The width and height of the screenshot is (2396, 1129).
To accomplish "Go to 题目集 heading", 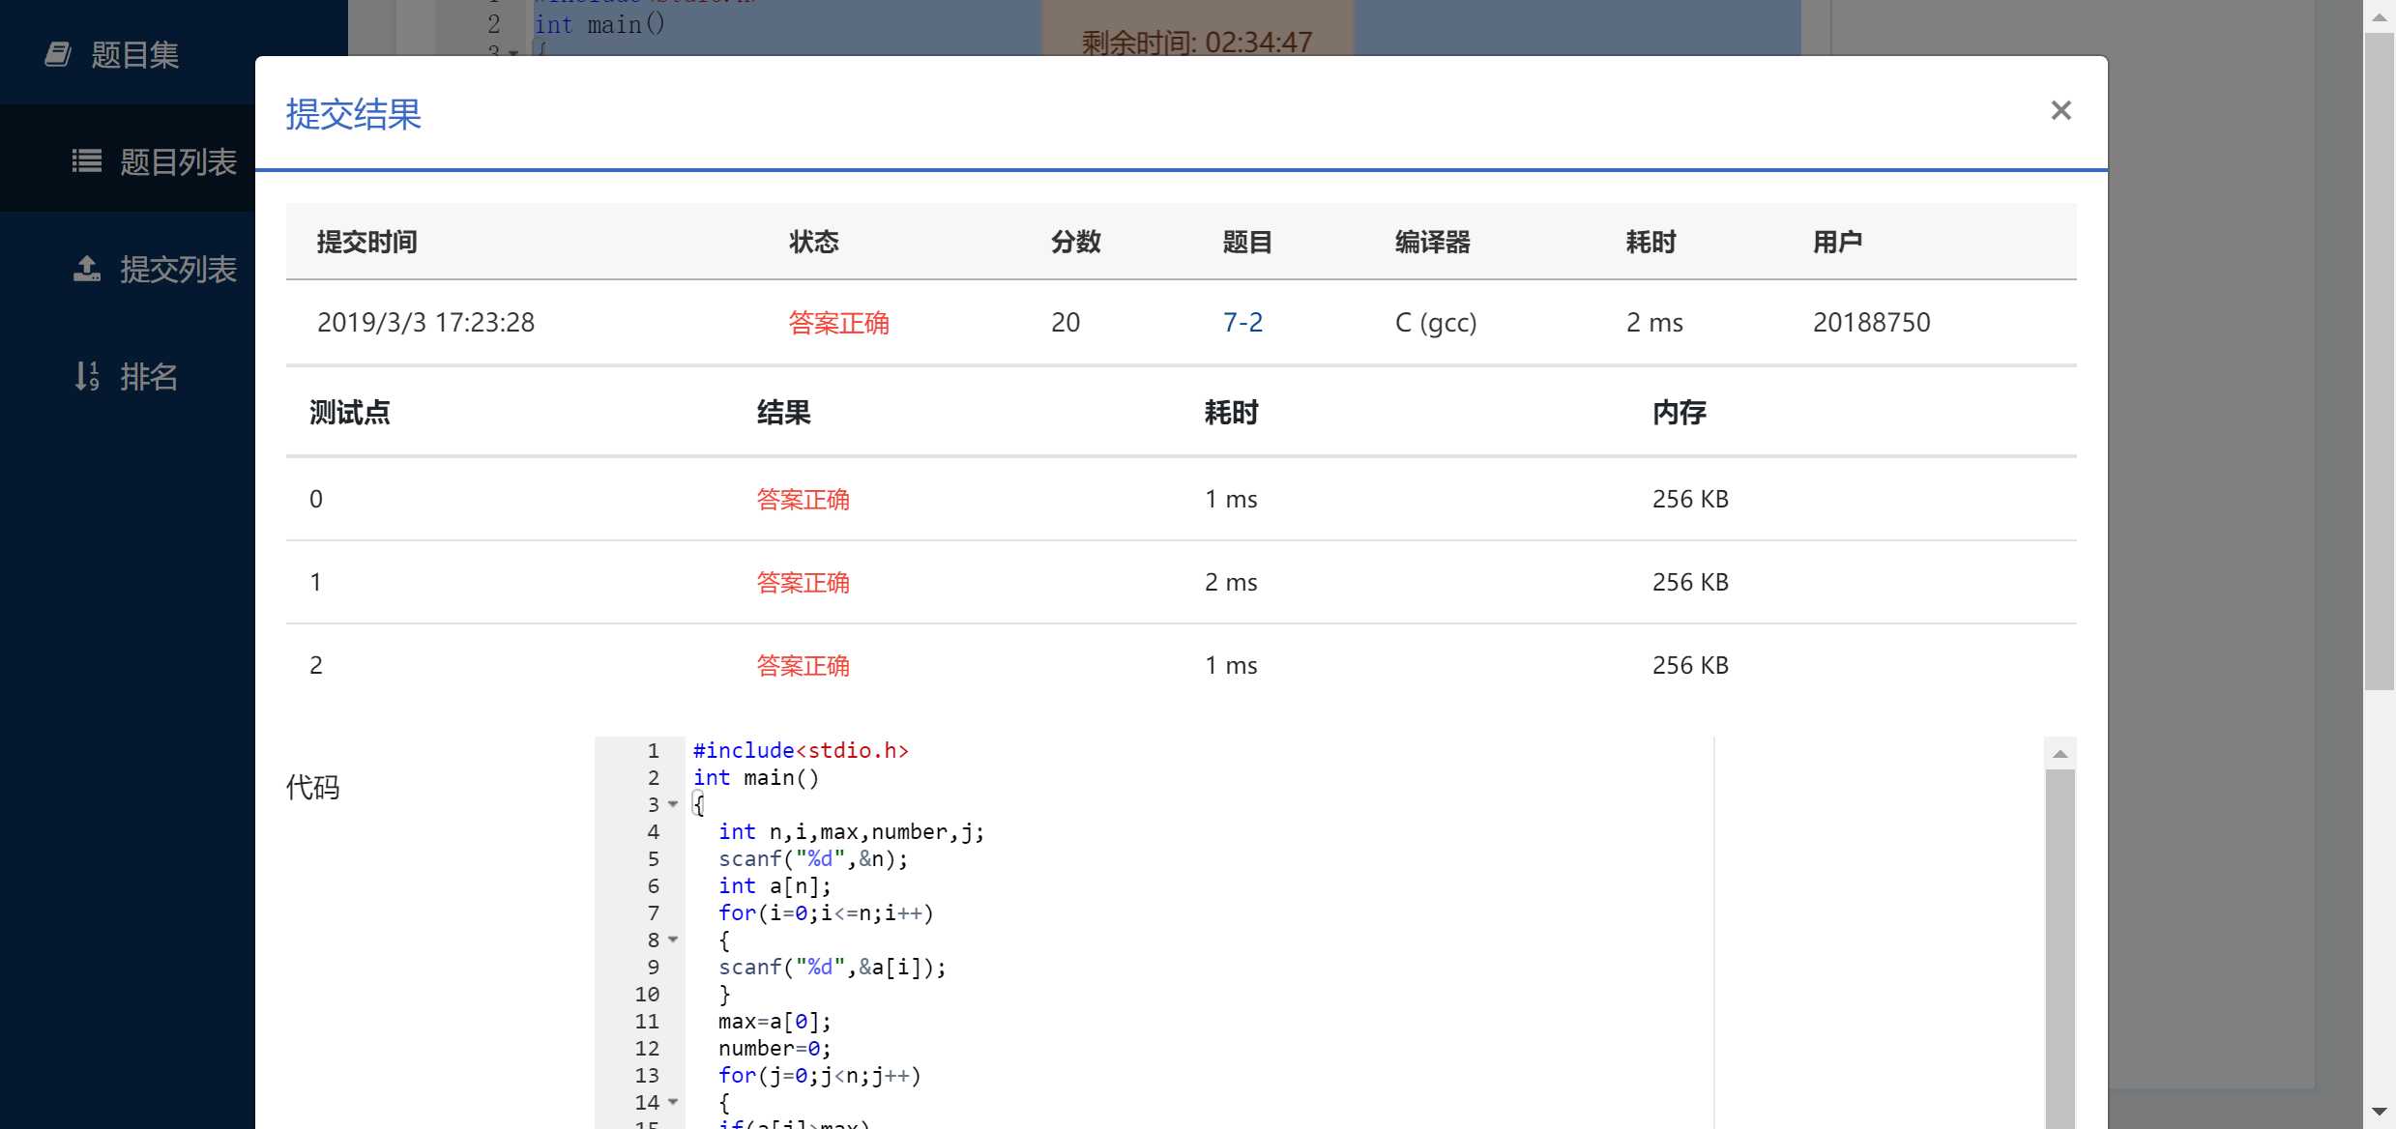I will click(135, 55).
